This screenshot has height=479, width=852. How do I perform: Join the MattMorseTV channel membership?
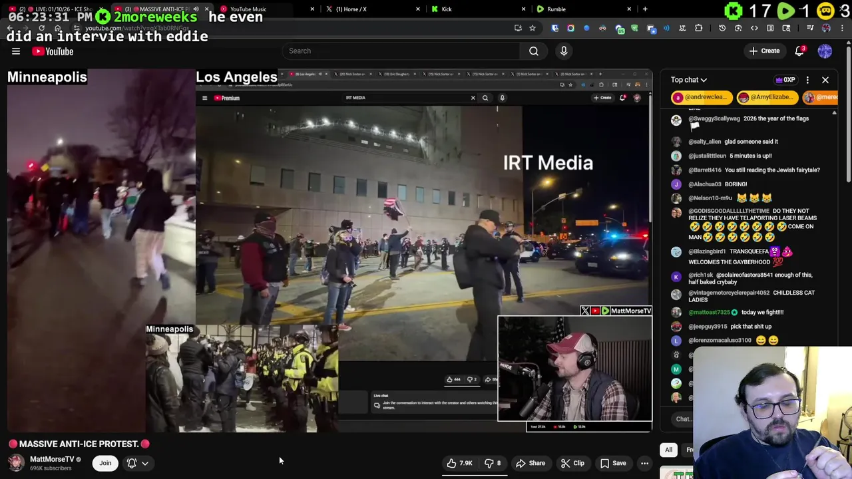pos(105,463)
